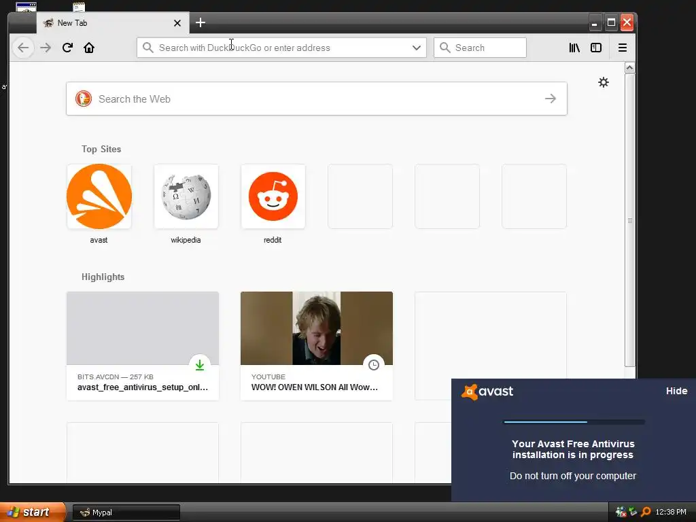Screen dimensions: 696x522
Task: Click the network tray icon with red x
Action: 621,512
